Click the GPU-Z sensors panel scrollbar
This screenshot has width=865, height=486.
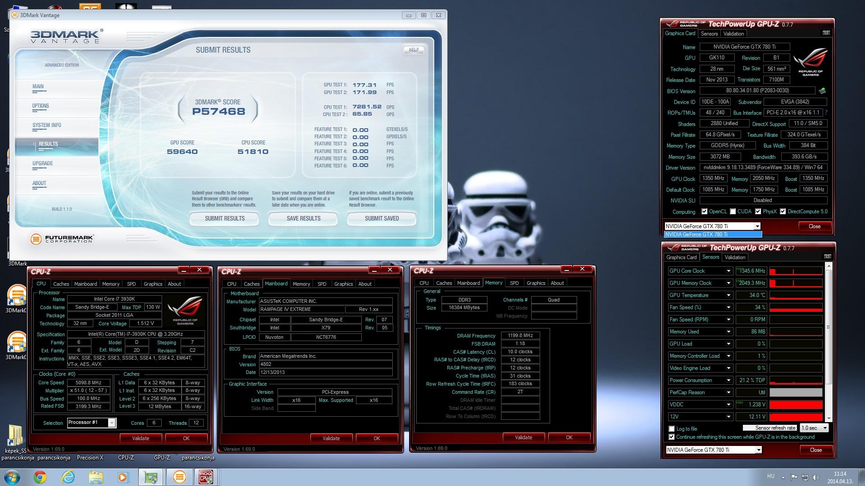[x=829, y=327]
